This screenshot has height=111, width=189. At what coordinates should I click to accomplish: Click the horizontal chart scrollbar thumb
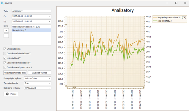click(x=74, y=87)
